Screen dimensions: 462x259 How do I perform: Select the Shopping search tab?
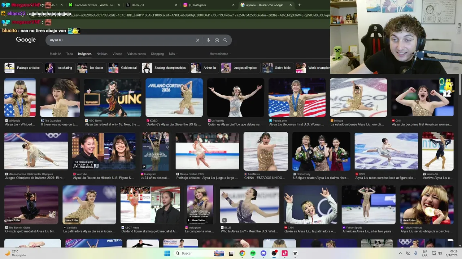tap(157, 54)
